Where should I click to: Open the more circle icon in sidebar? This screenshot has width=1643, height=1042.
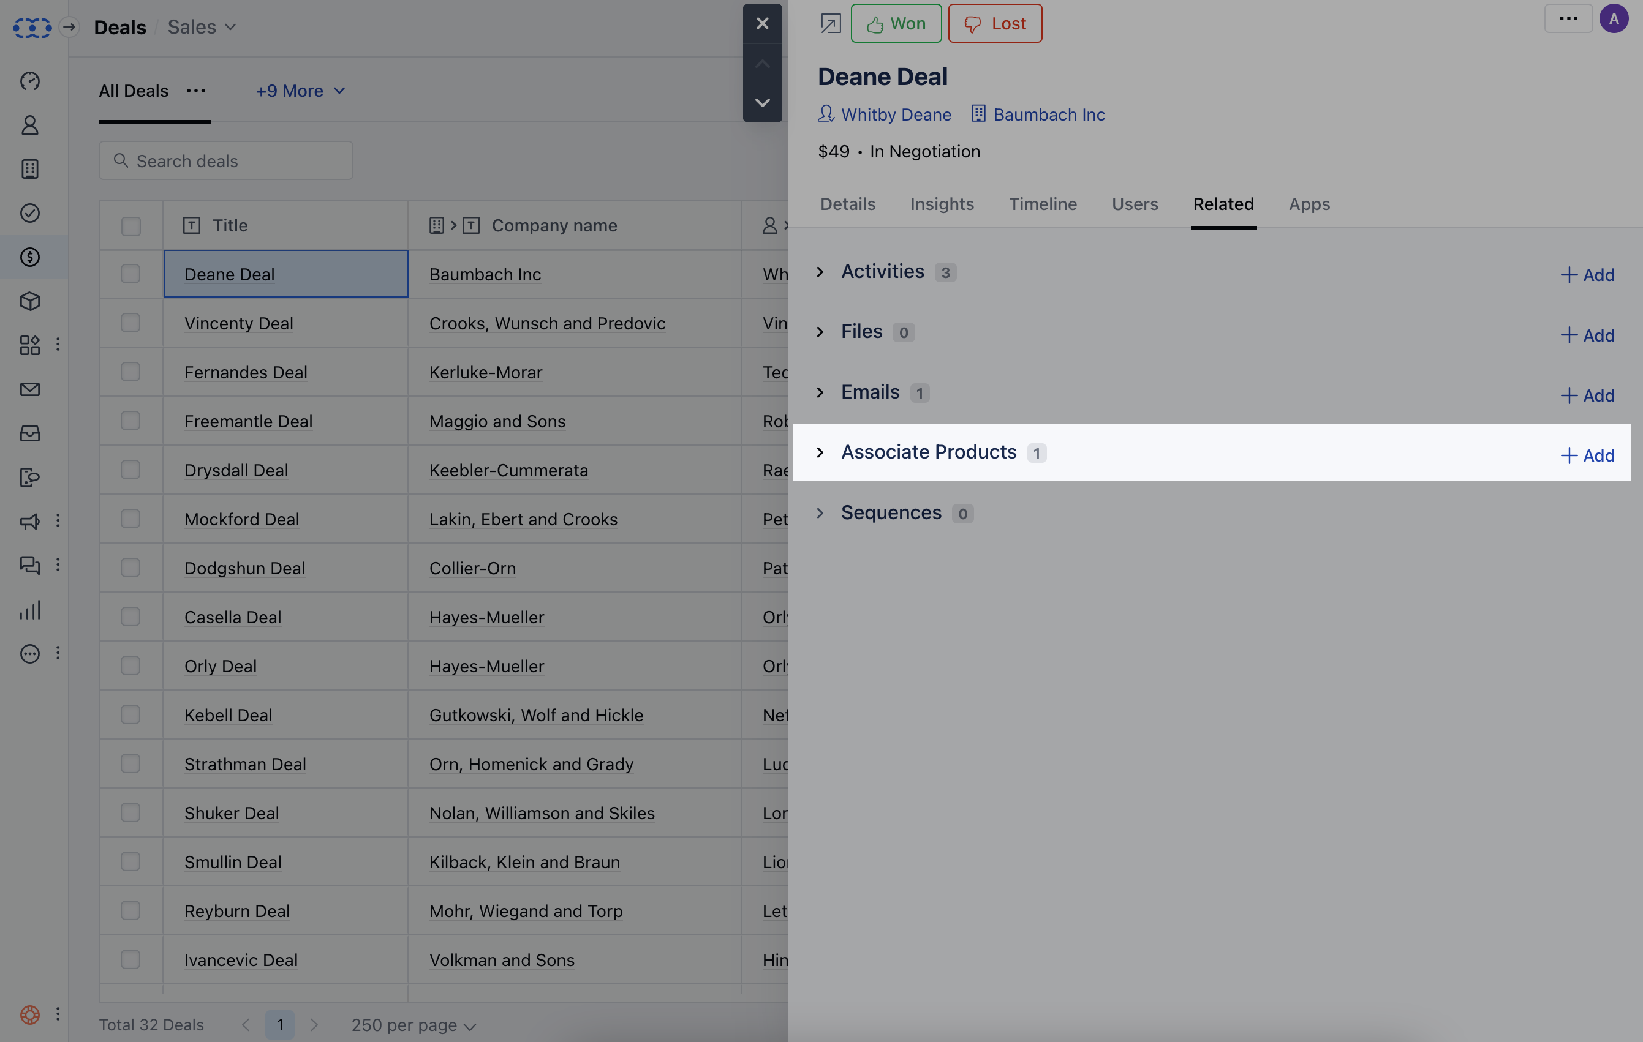point(30,654)
